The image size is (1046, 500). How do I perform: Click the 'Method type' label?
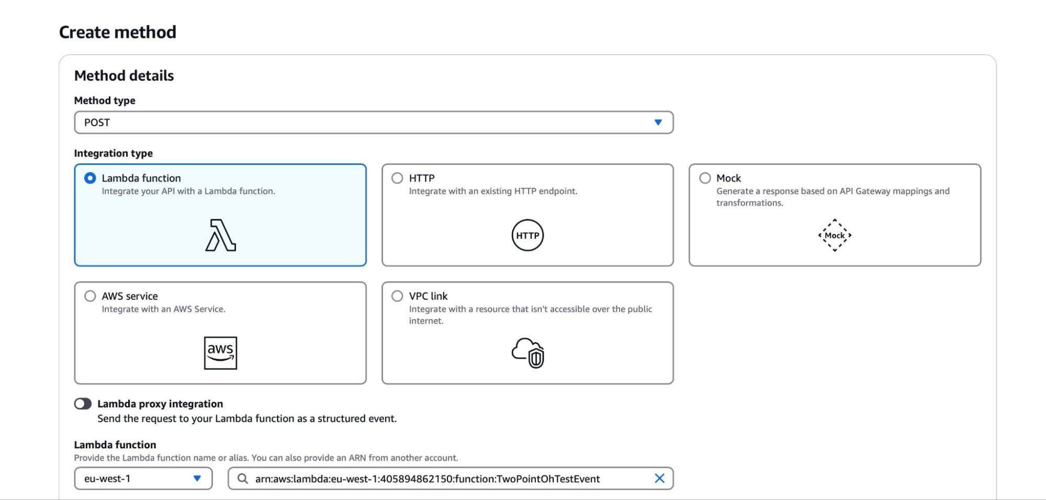[105, 100]
